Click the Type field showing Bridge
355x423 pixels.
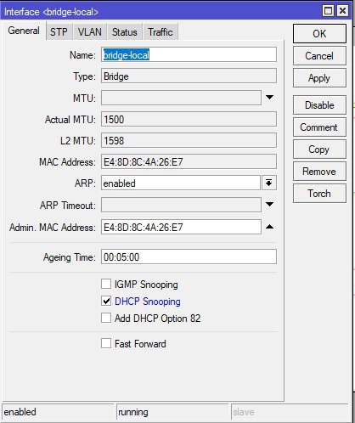point(189,76)
